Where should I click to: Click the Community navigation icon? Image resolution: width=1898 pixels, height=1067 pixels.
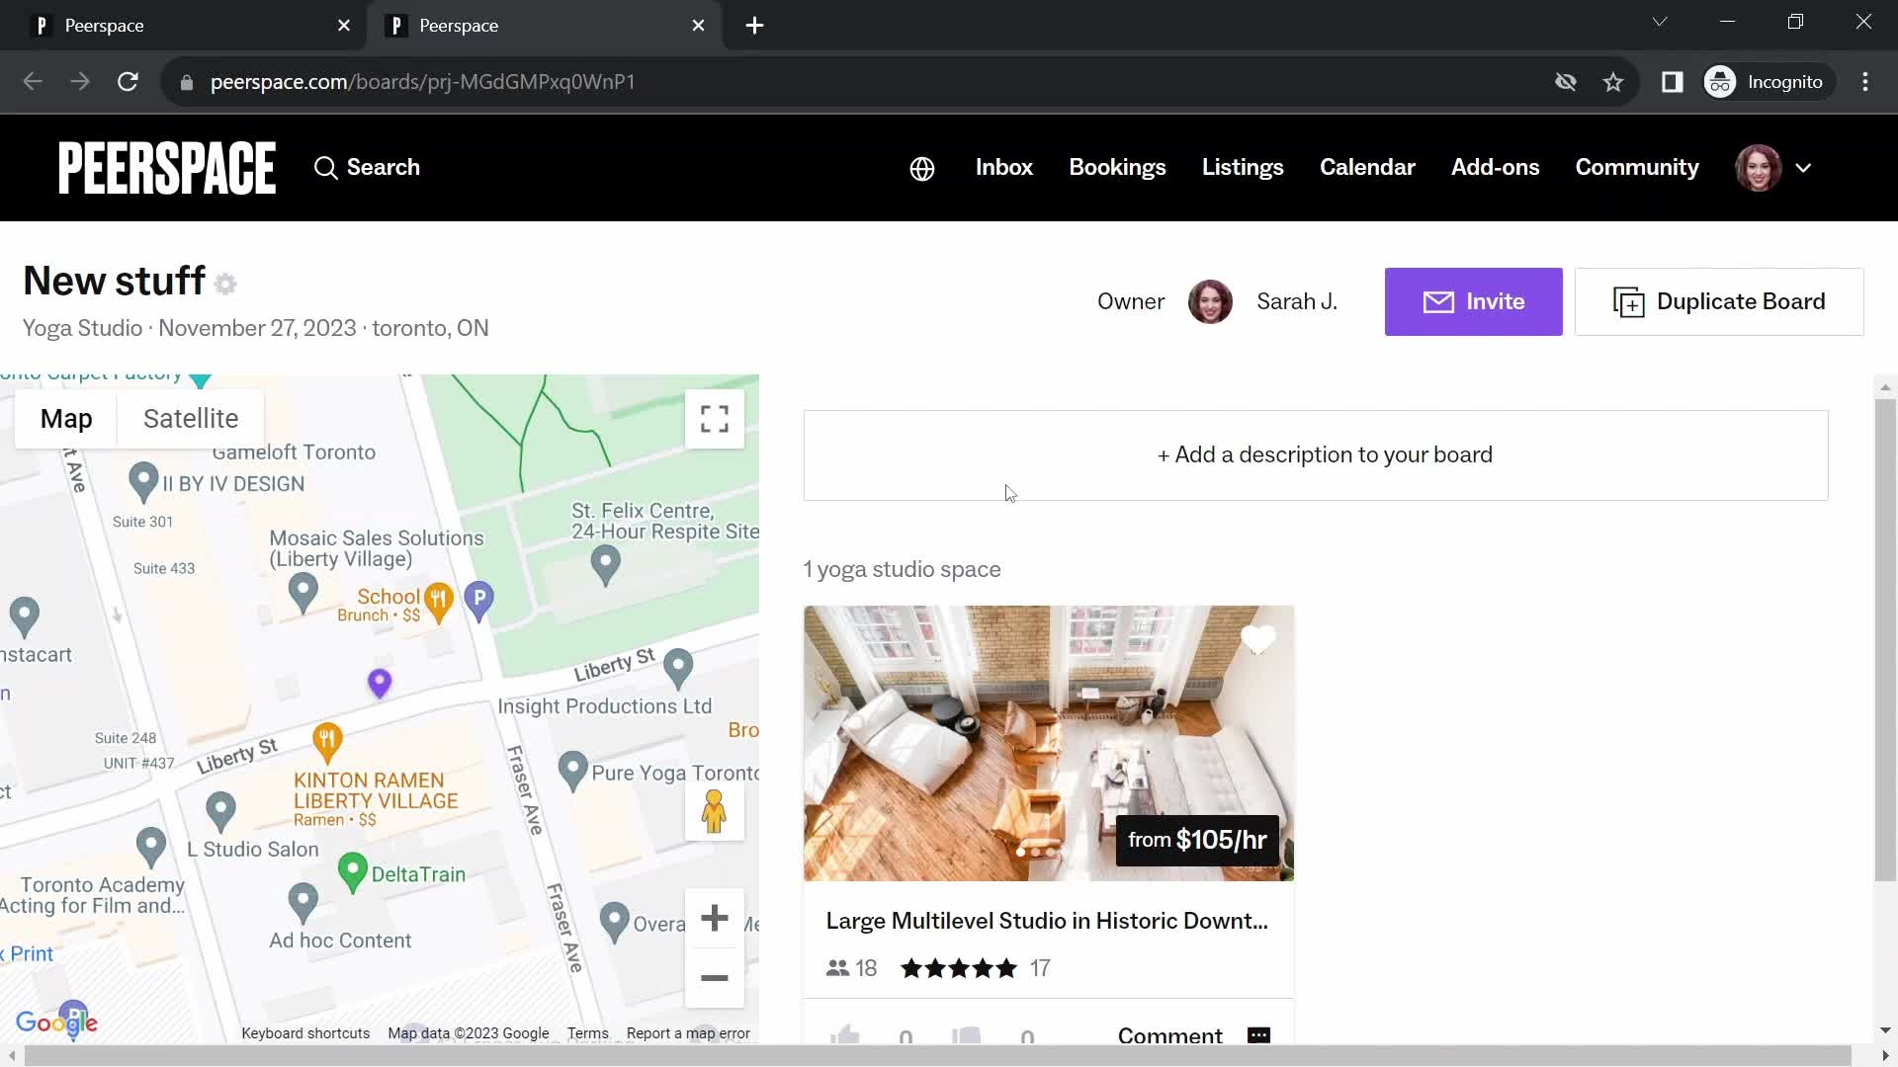coord(1637,167)
